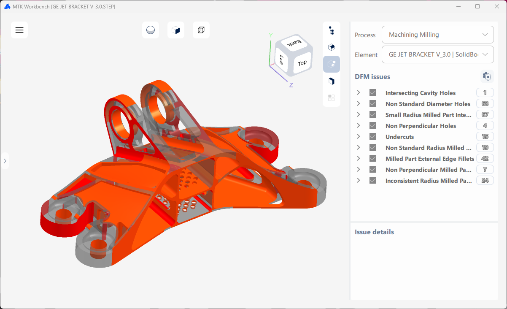Uncheck the Undercuts checkbox

(x=373, y=137)
